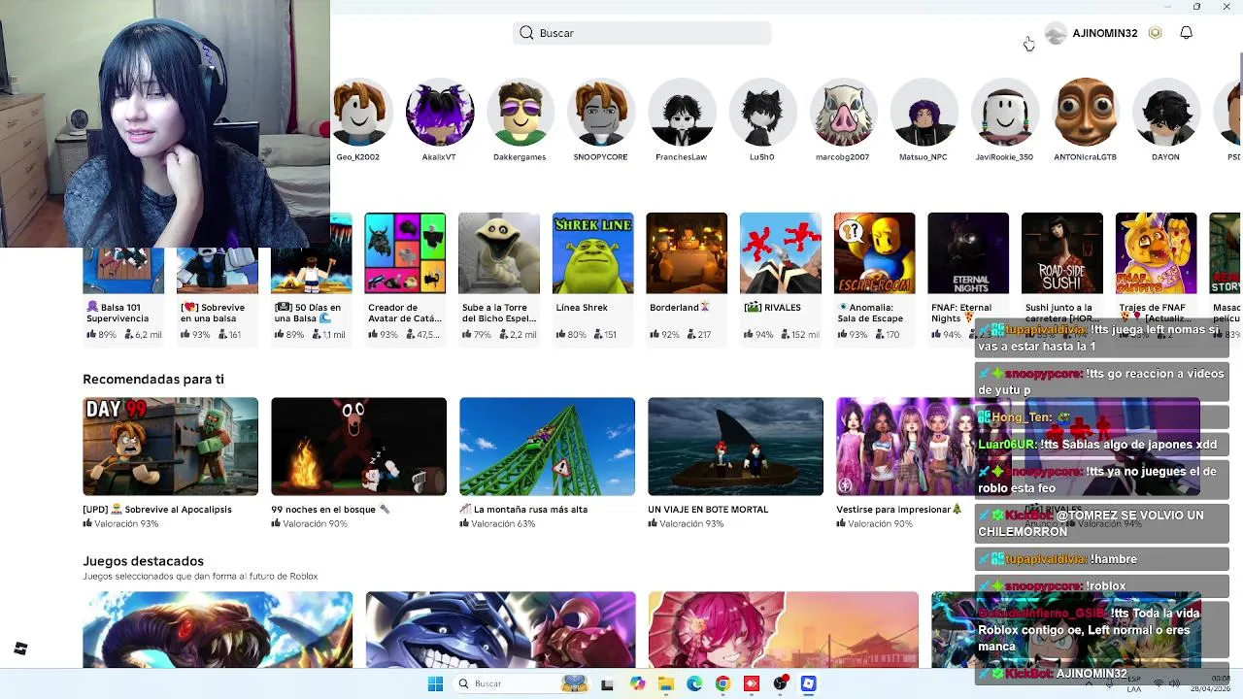
Task: Open Microsoft Edge on the taskbar
Action: [694, 683]
